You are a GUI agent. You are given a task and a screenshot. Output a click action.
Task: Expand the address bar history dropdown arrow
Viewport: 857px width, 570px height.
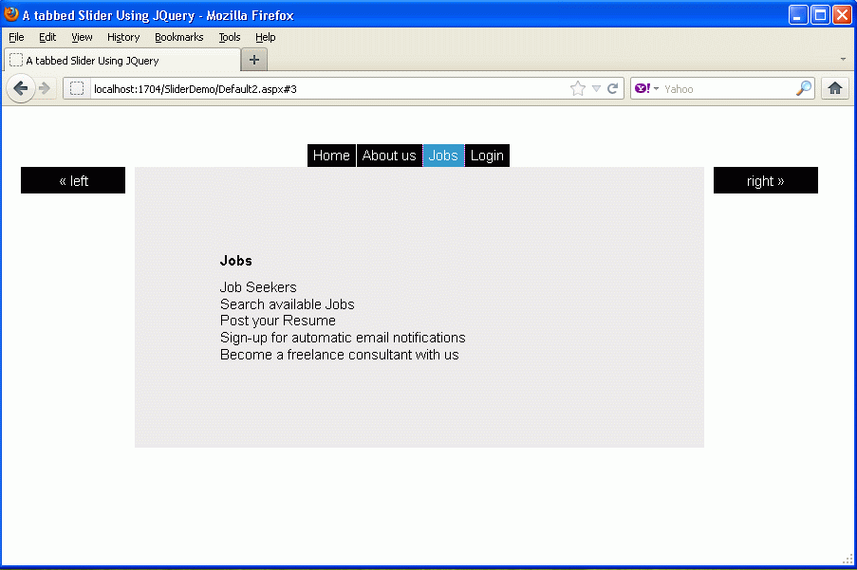[596, 88]
